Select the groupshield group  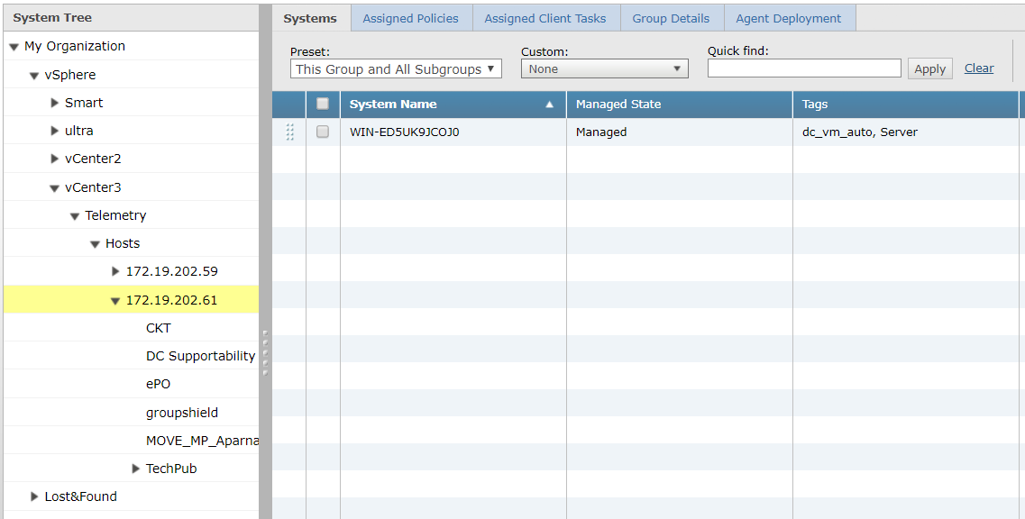pyautogui.click(x=182, y=413)
